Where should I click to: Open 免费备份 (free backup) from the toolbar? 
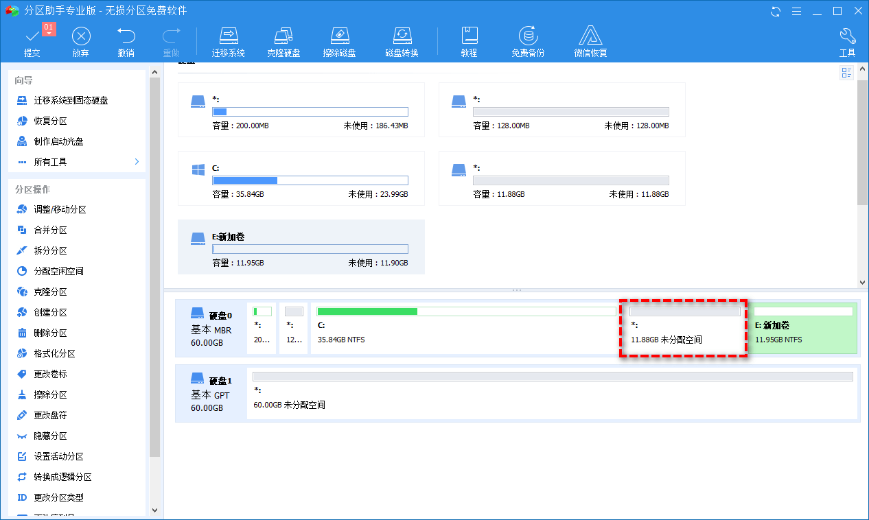pos(527,36)
